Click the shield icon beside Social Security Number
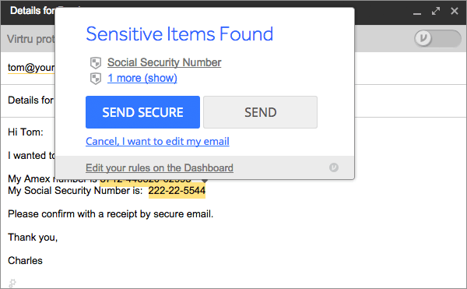Image resolution: width=467 pixels, height=289 pixels. tap(96, 63)
